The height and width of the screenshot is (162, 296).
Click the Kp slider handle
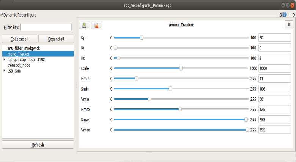coord(142,38)
